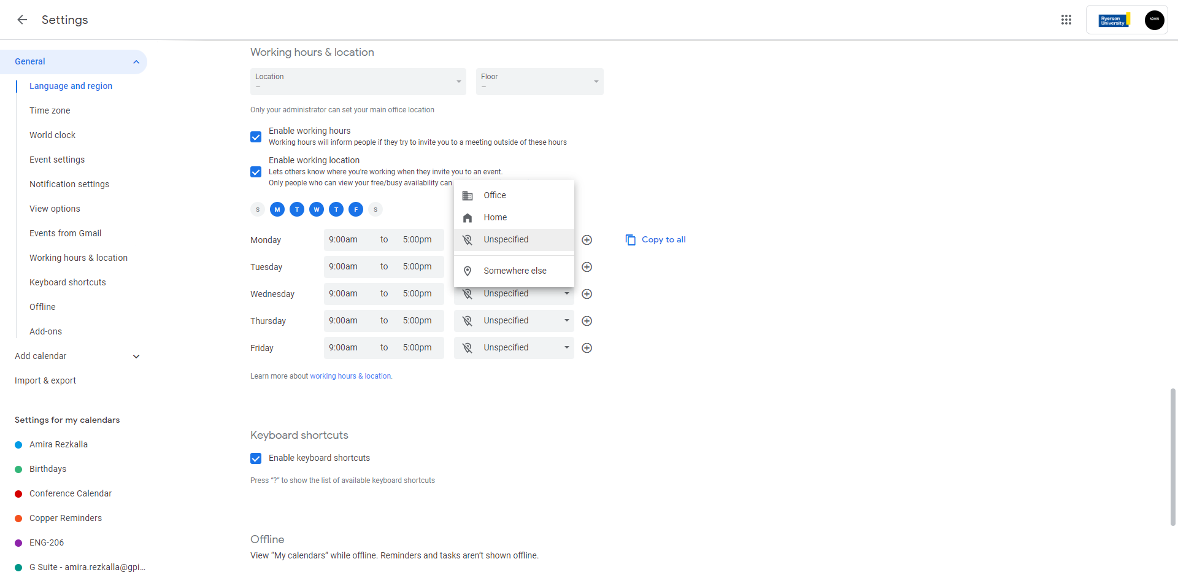Open the account profile avatar

(1154, 20)
